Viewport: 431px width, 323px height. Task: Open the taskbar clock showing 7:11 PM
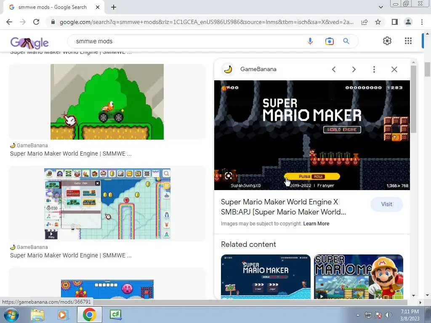pos(410,315)
